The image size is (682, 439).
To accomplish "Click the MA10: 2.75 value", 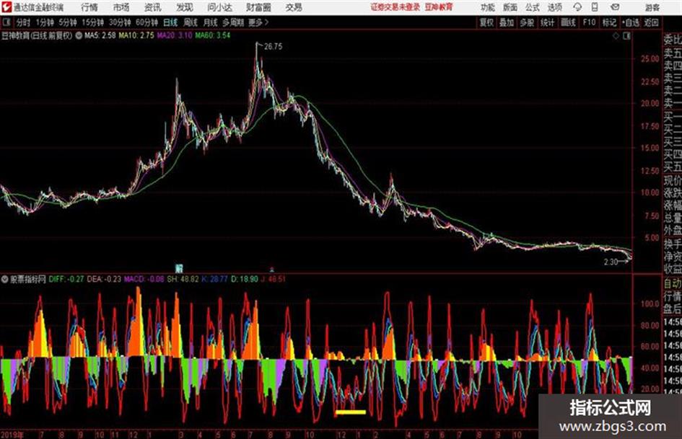I will tap(136, 35).
